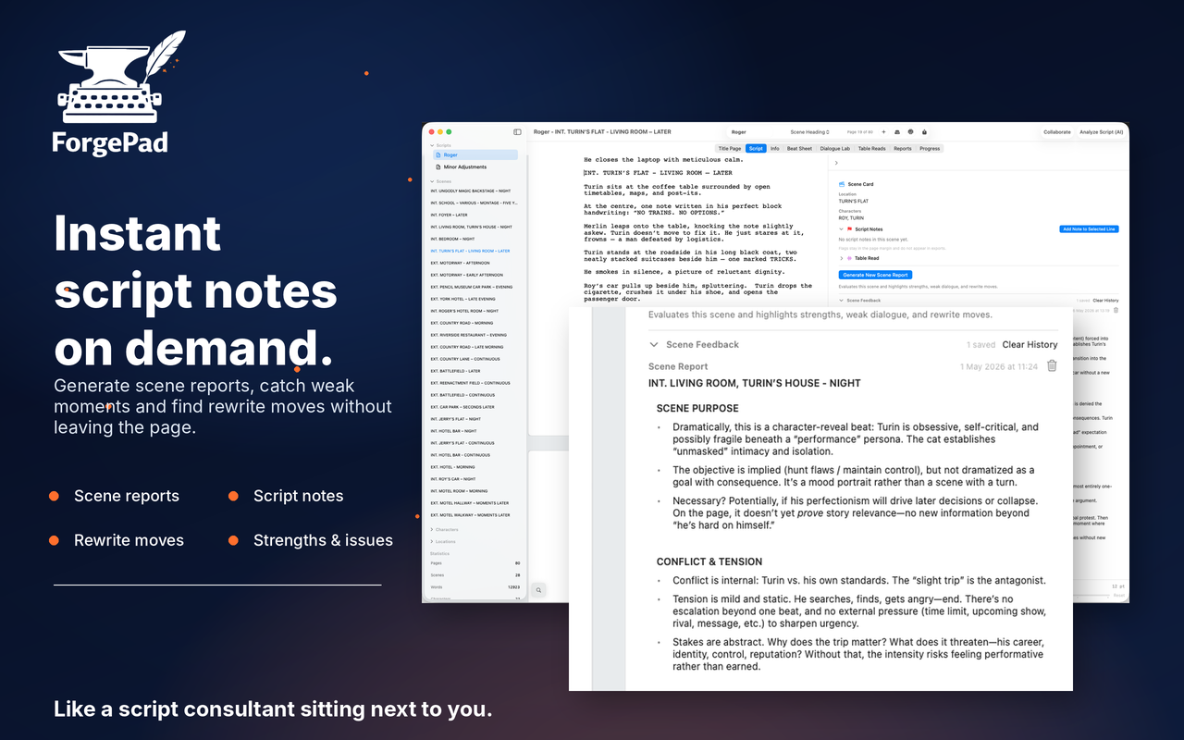Click the magnifier search button below scenes
1184x740 pixels.
click(538, 589)
